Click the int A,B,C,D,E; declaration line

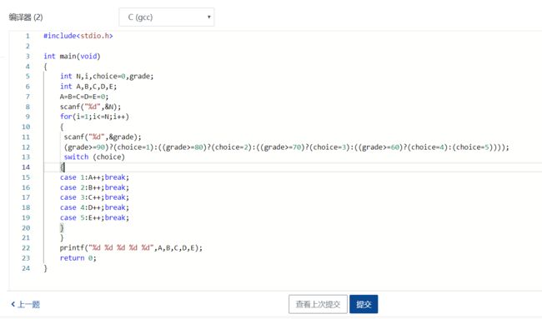[88, 87]
